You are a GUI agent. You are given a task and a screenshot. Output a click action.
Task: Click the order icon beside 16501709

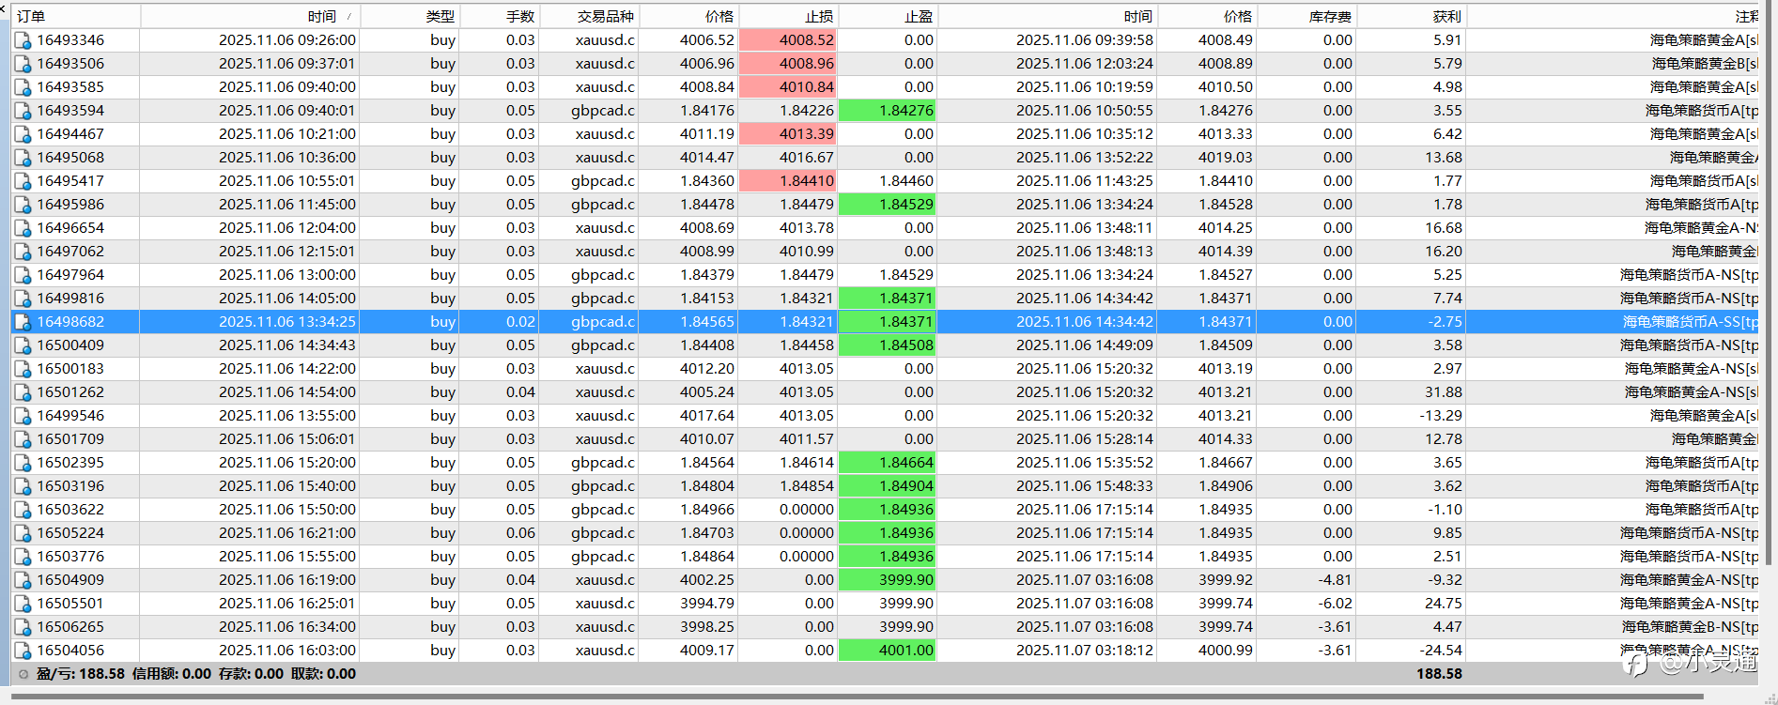click(x=23, y=439)
